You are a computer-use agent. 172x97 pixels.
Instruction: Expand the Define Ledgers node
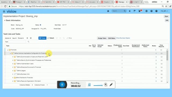(x=13, y=71)
